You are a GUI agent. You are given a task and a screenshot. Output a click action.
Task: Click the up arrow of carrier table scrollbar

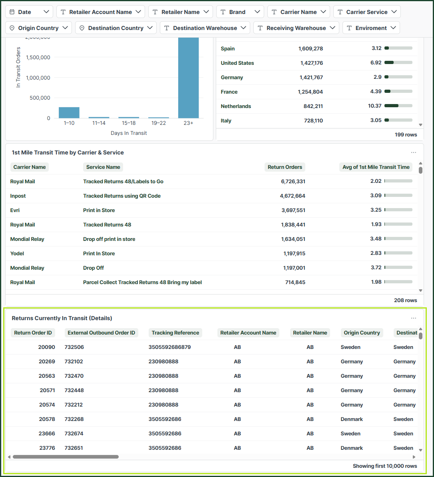pos(421,163)
